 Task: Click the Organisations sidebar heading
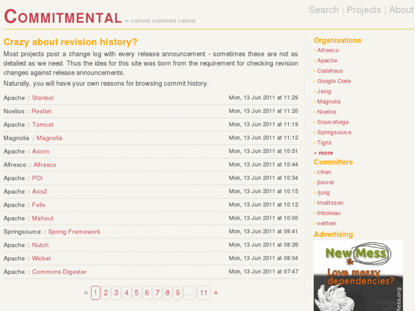337,41
